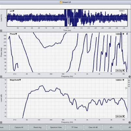This screenshot has height=131, width=131.
Task: Open the 1/6 Oct smoothing dropdown in Magnitude pane
Action: (120, 116)
